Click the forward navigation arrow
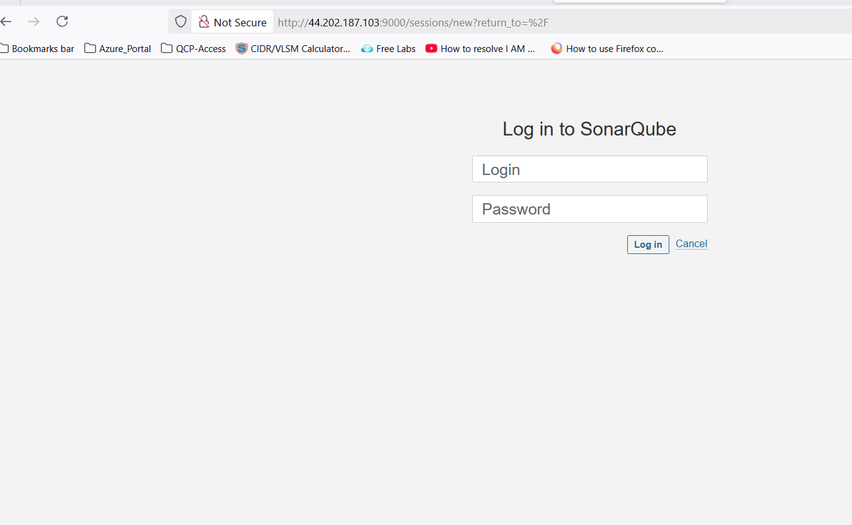Image resolution: width=852 pixels, height=525 pixels. point(34,22)
